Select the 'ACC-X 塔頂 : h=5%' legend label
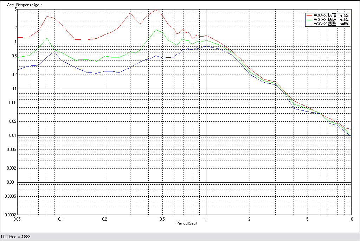 click(331, 15)
